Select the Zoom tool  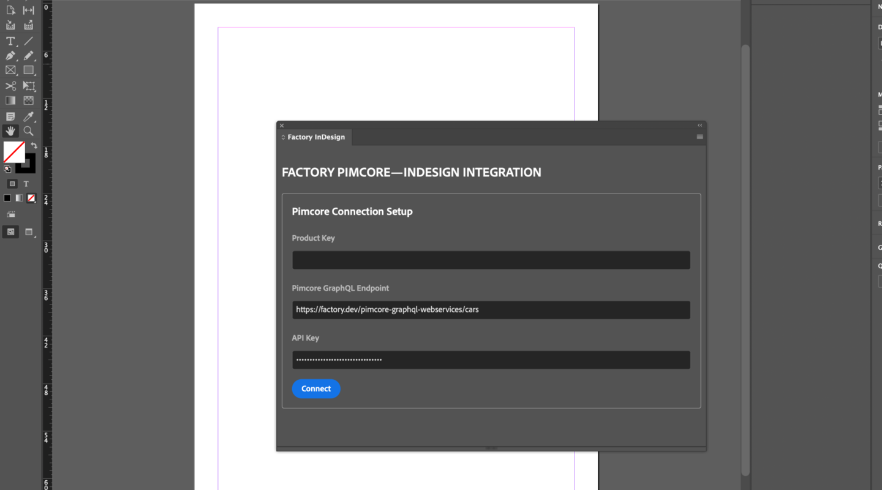coord(29,130)
